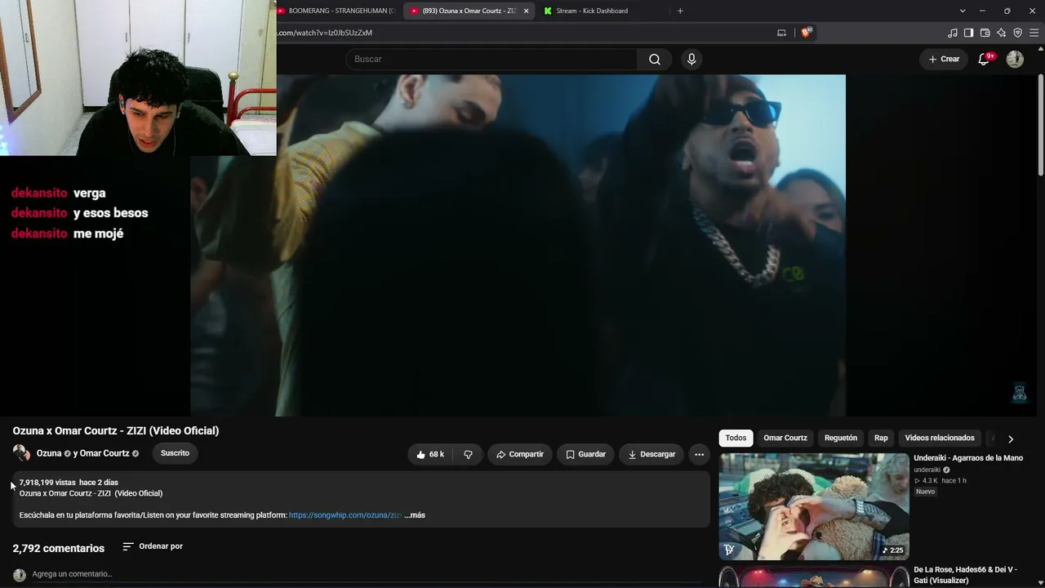Select the Videos relacionados filter chip
Image resolution: width=1045 pixels, height=588 pixels.
pyautogui.click(x=940, y=438)
